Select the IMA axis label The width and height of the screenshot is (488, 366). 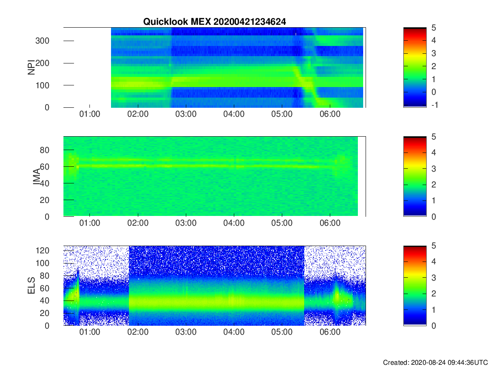[x=36, y=176]
